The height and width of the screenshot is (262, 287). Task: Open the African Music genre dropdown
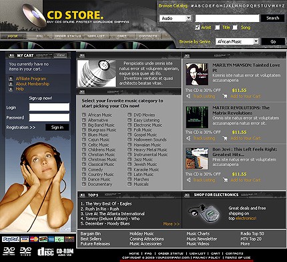(237, 41)
